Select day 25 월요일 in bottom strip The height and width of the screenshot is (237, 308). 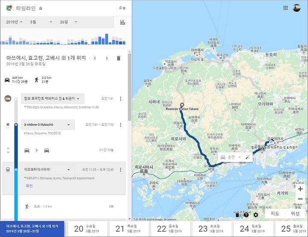coord(291,229)
